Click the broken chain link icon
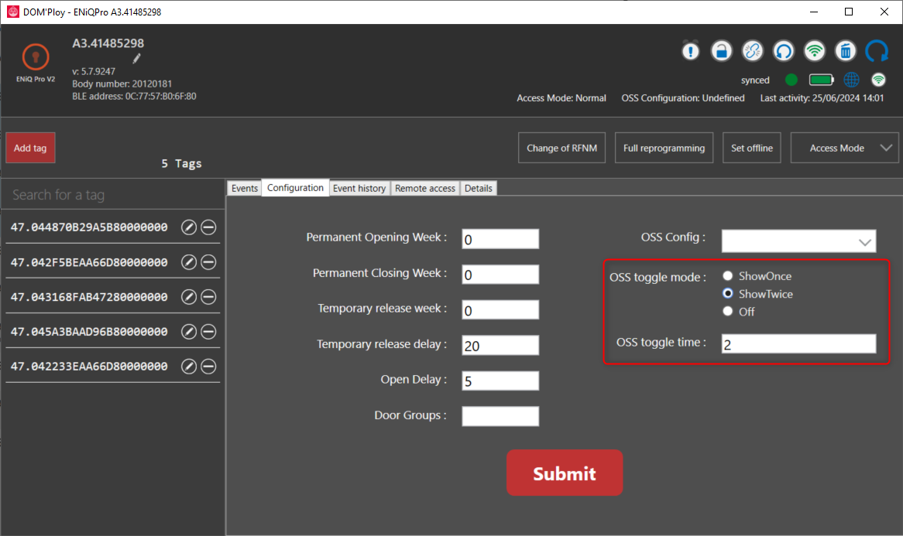903x536 pixels. coord(753,51)
